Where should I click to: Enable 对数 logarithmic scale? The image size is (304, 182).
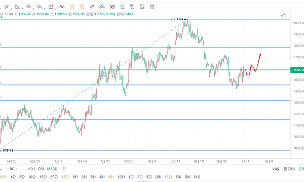[276, 169]
